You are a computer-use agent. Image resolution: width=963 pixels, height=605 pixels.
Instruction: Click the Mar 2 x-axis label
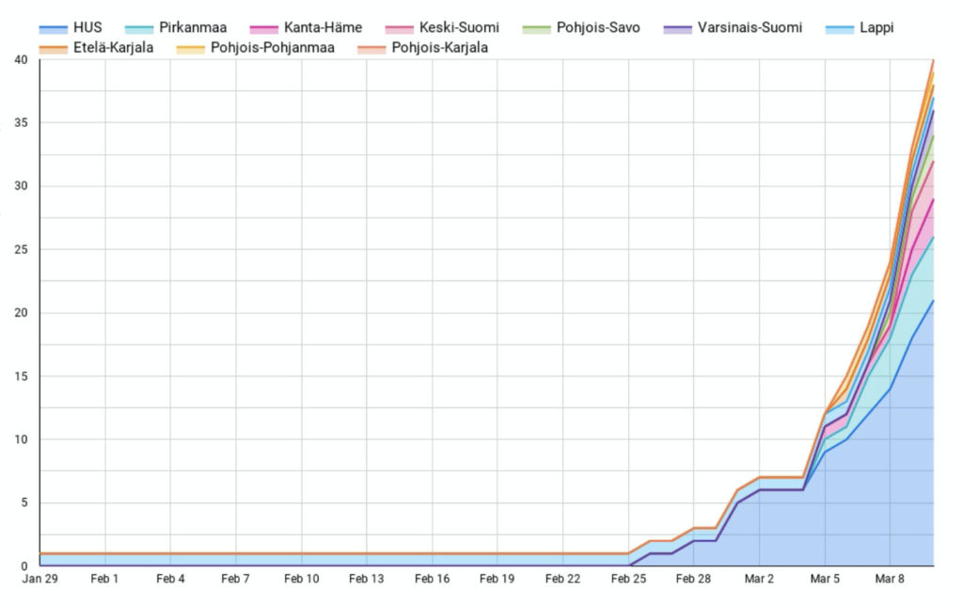click(759, 579)
